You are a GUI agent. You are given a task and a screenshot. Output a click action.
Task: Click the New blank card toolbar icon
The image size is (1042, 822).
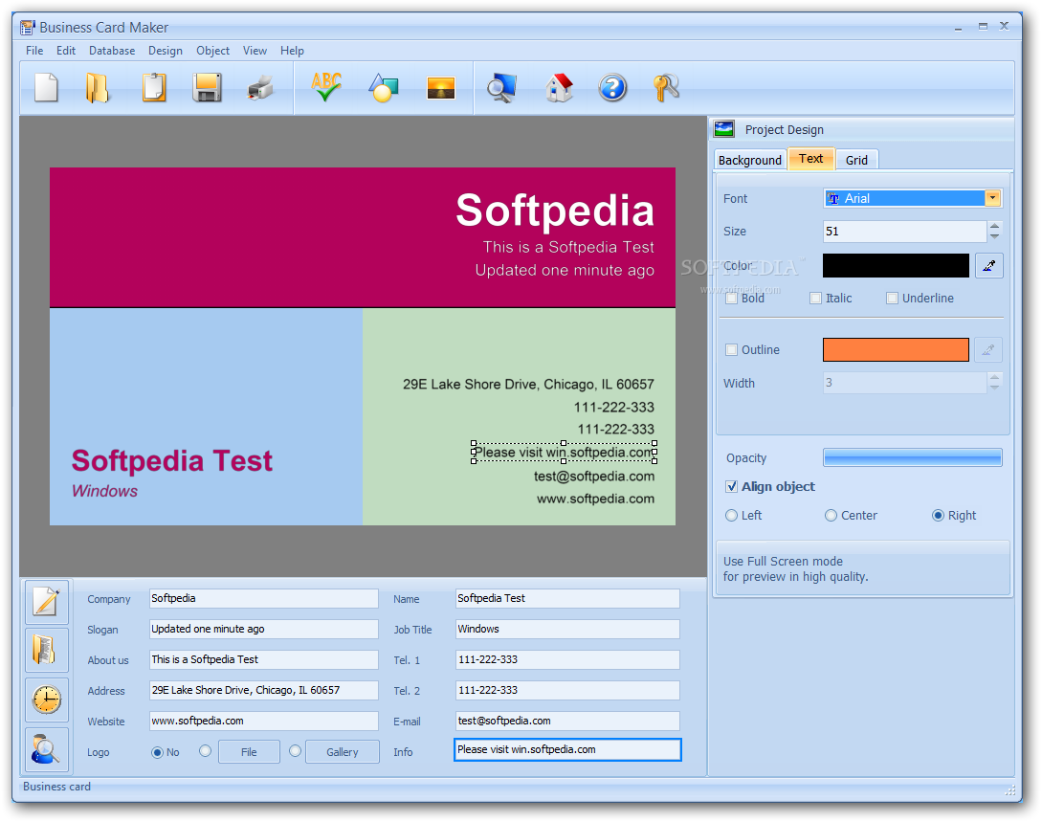coord(46,88)
